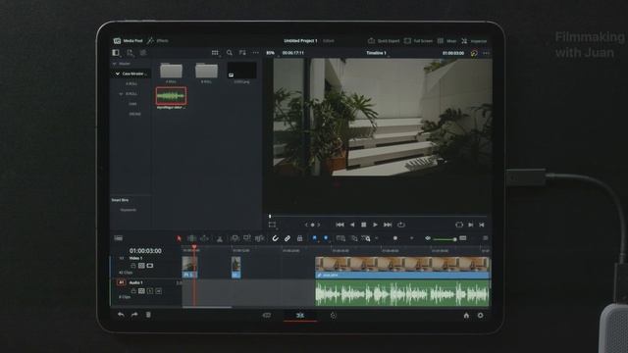The width and height of the screenshot is (628, 353).
Task: Collapse the Master bin
Action: (115, 64)
